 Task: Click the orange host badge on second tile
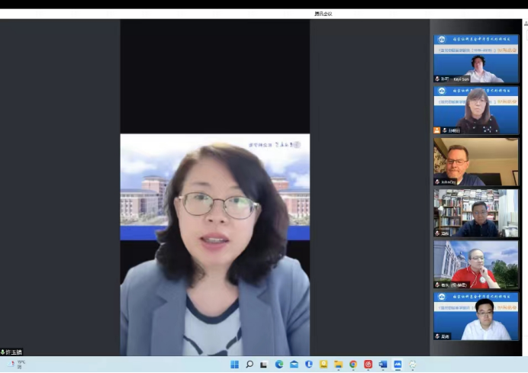click(x=437, y=130)
